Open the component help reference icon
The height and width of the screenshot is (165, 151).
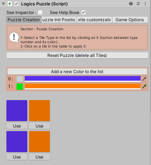pyautogui.click(x=131, y=4)
